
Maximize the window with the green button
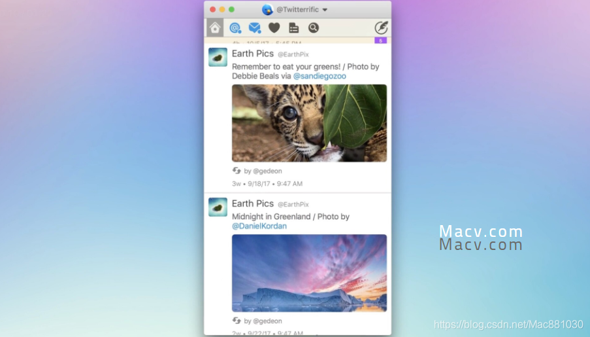pos(231,9)
